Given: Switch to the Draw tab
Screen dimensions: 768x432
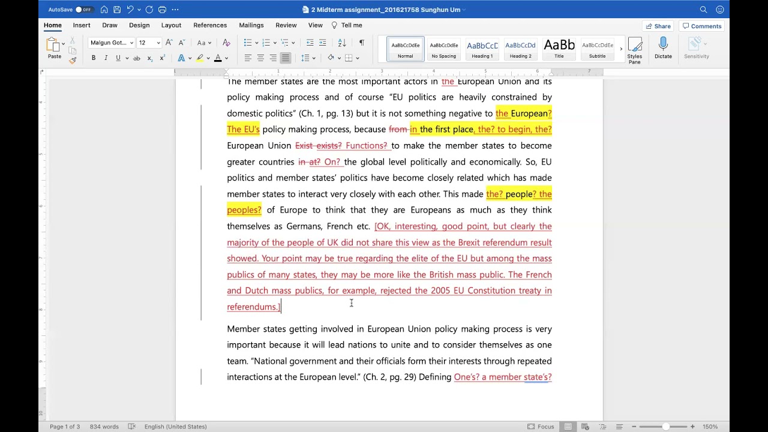Looking at the screenshot, I should pos(110,25).
